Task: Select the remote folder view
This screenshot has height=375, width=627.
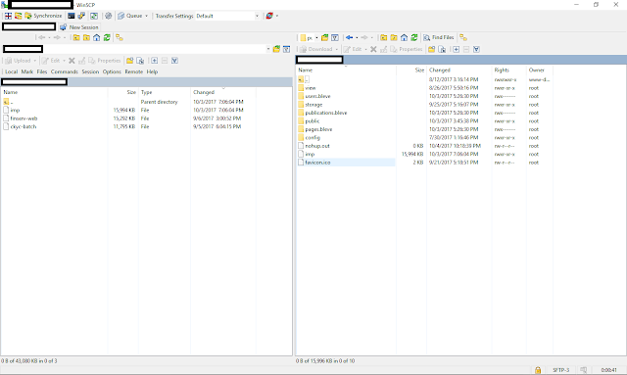Action: [311, 88]
